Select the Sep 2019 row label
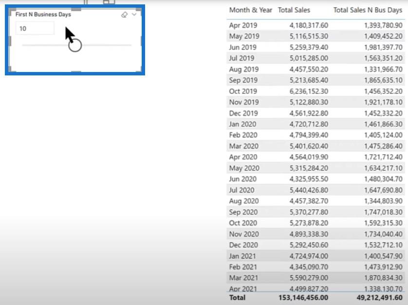 click(243, 80)
